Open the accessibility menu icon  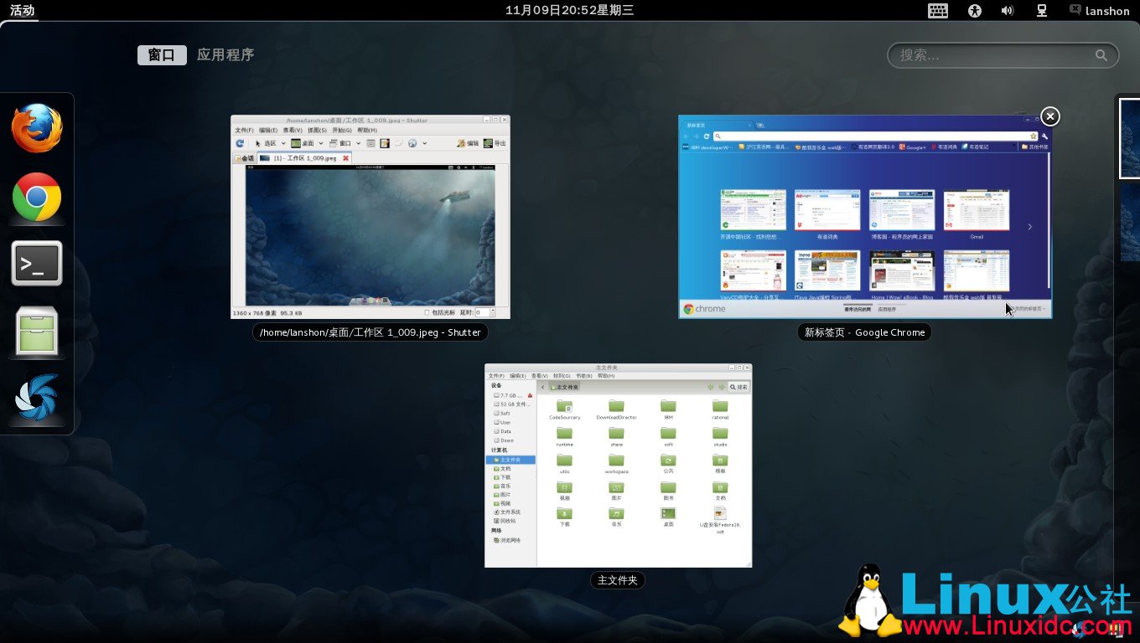tap(974, 11)
